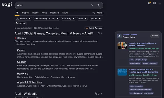Click shield icon on Atari - Wikipedia result
Image resolution: width=164 pixels, height=98 pixels.
click(x=99, y=93)
